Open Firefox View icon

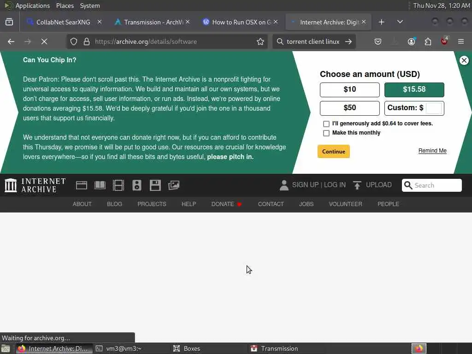tap(9, 22)
